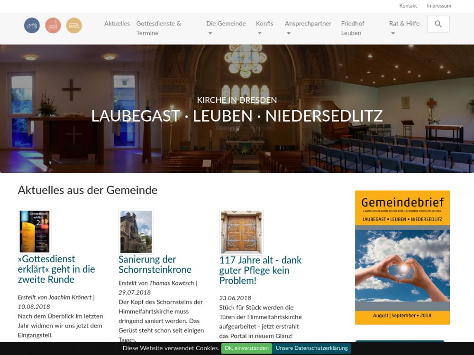The width and height of the screenshot is (474, 355).
Task: Click Unsere Datenschutzerklärung button
Action: coord(312,348)
